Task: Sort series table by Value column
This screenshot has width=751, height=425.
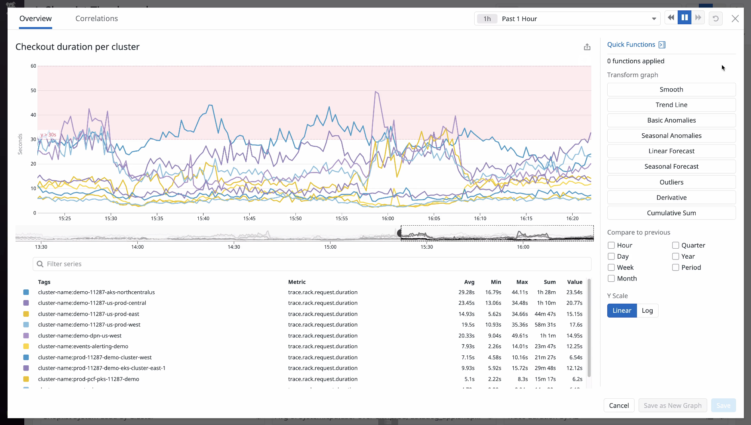Action: [x=575, y=282]
